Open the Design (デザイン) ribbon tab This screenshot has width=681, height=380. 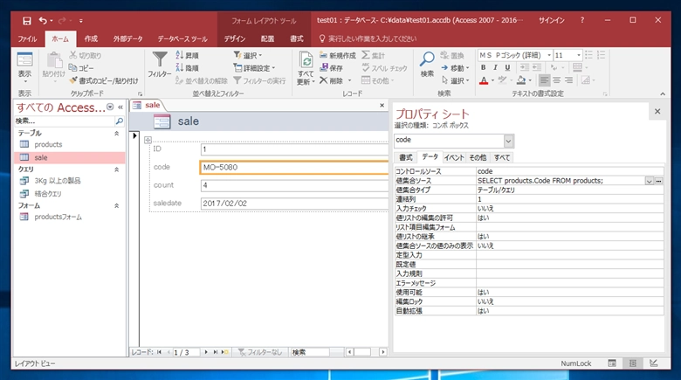(x=235, y=38)
